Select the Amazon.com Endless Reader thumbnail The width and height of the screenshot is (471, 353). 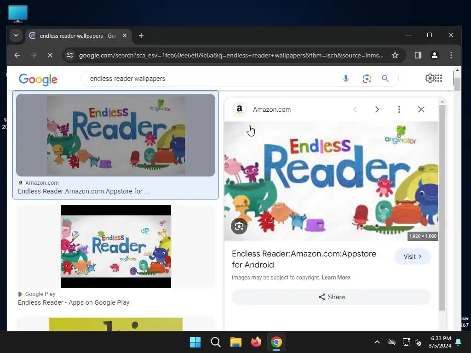pyautogui.click(x=115, y=135)
